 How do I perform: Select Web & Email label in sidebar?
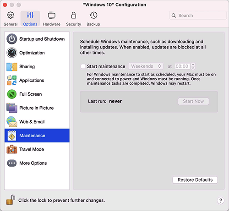[32, 122]
